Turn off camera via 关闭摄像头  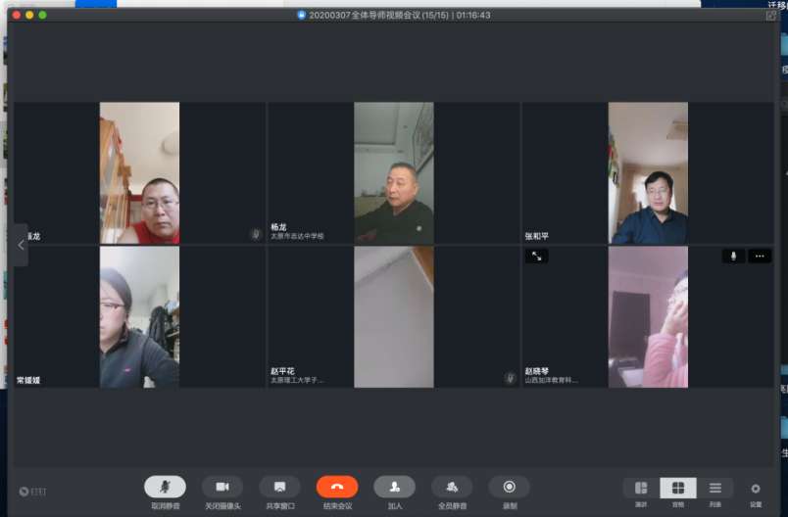(222, 487)
